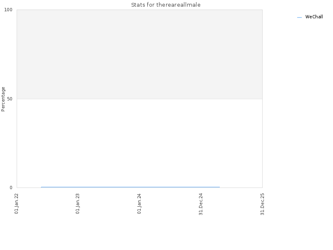Click the 01.Jan.24 date label
Image resolution: width=333 pixels, height=250 pixels.
[x=139, y=204]
